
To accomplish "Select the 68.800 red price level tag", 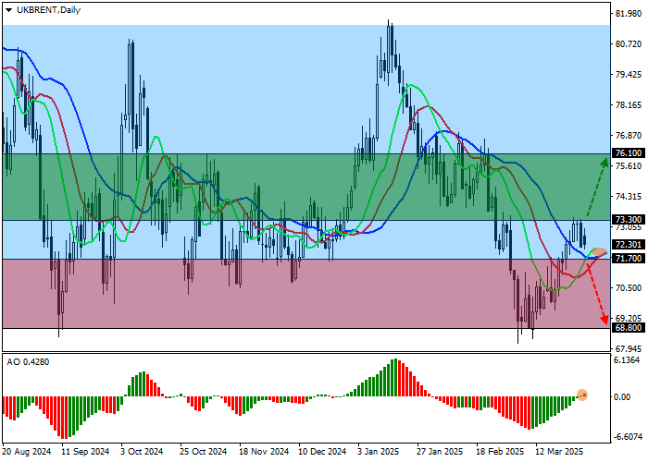I will (x=629, y=328).
